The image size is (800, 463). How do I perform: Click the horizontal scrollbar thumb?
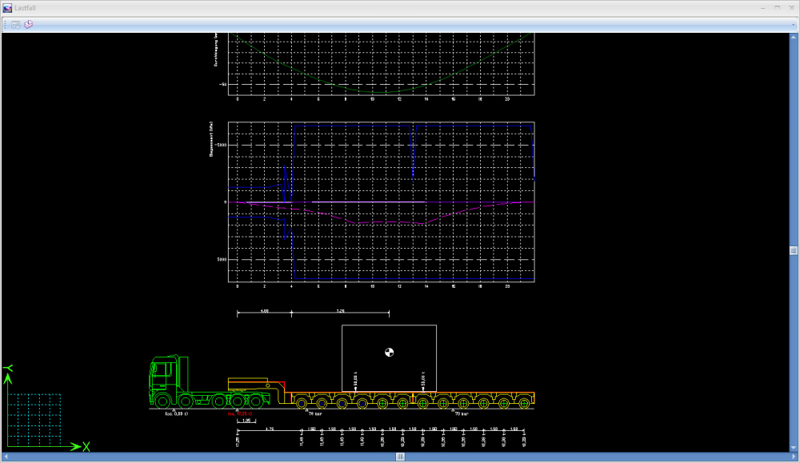coord(400,457)
